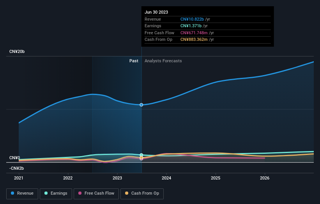Image resolution: width=320 pixels, height=204 pixels.
Task: Click the Cash From Op tooltip row label
Action: point(158,40)
